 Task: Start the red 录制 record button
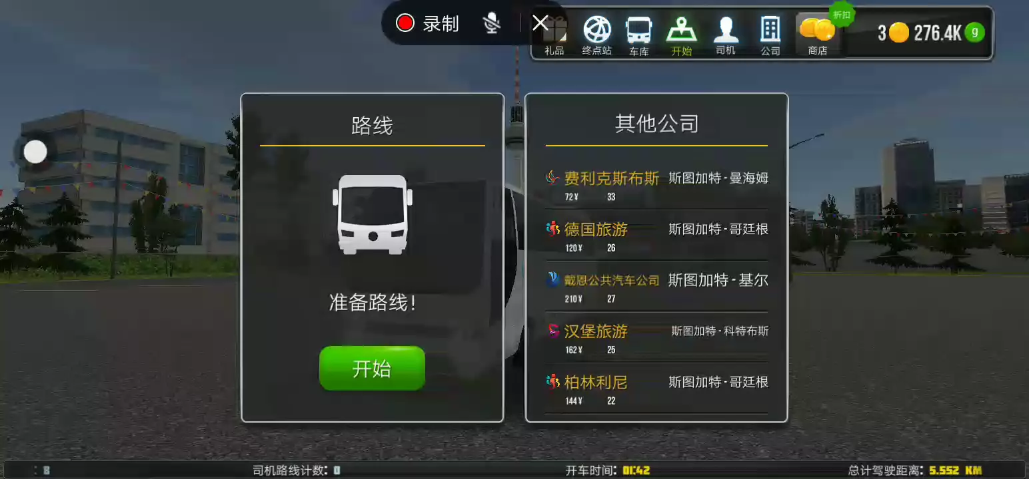pyautogui.click(x=428, y=23)
